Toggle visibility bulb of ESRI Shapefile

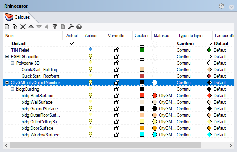point(90,56)
